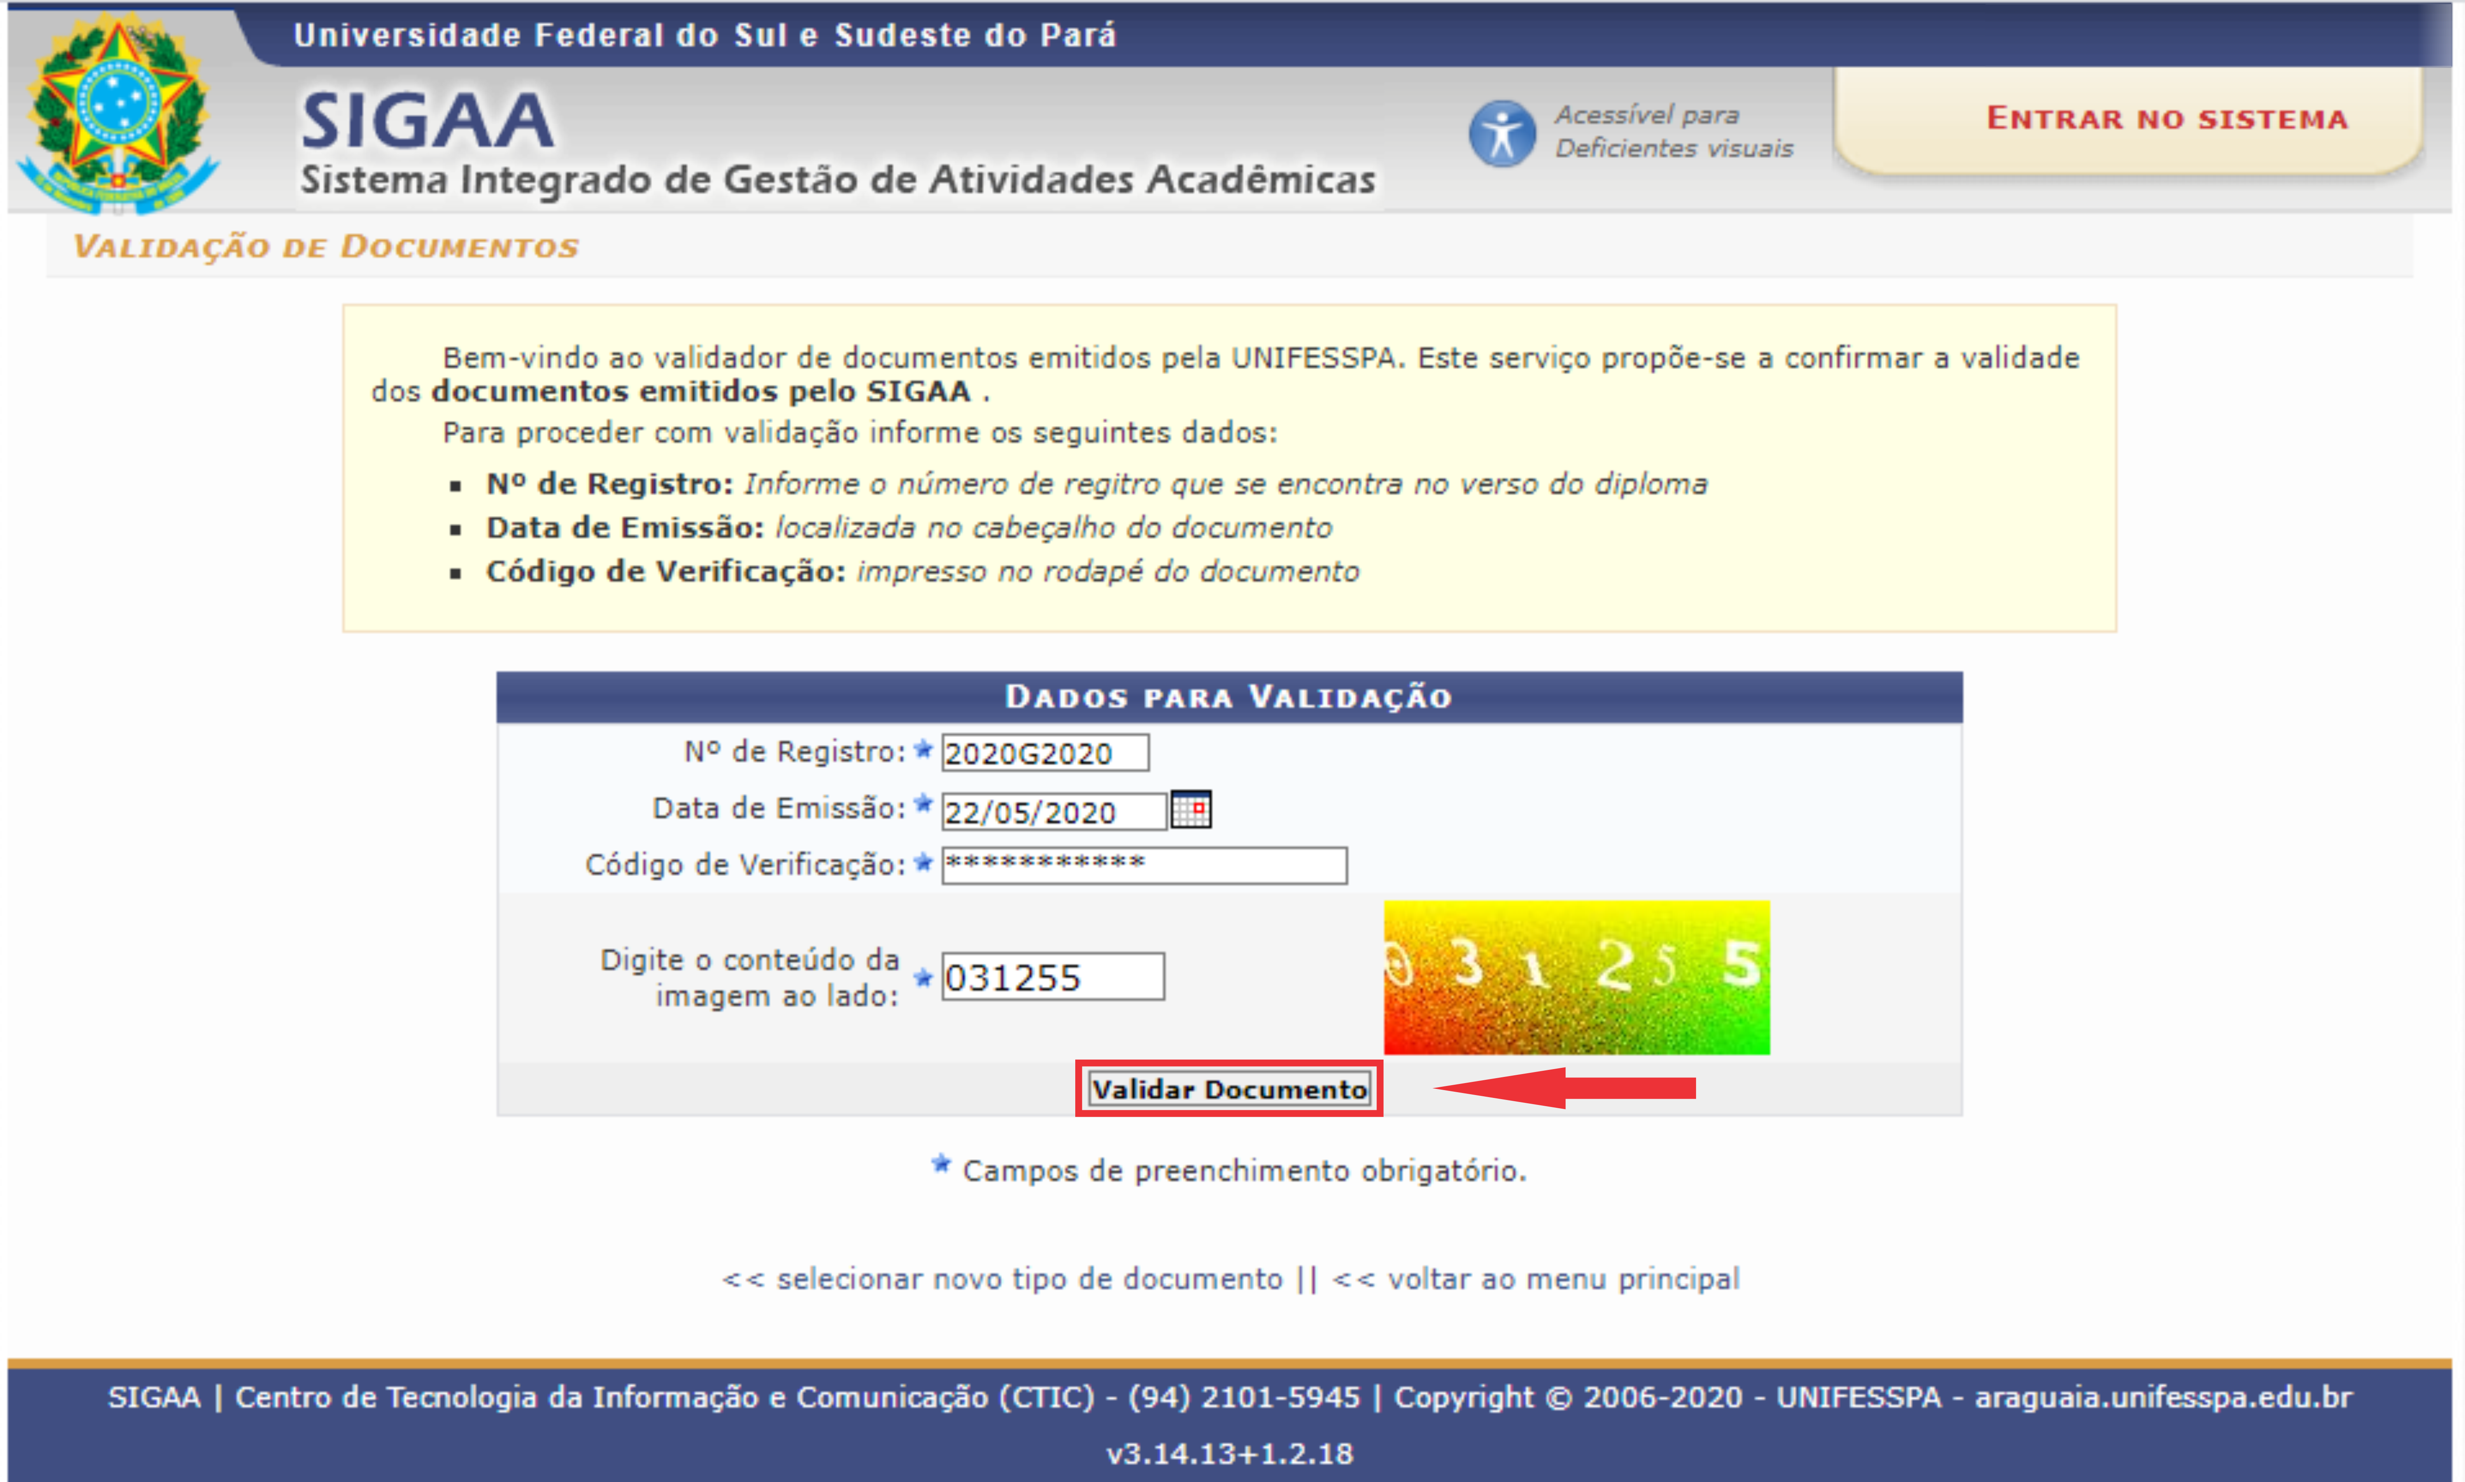Click the captcha image showing 031255
2465x1482 pixels.
click(x=1577, y=978)
